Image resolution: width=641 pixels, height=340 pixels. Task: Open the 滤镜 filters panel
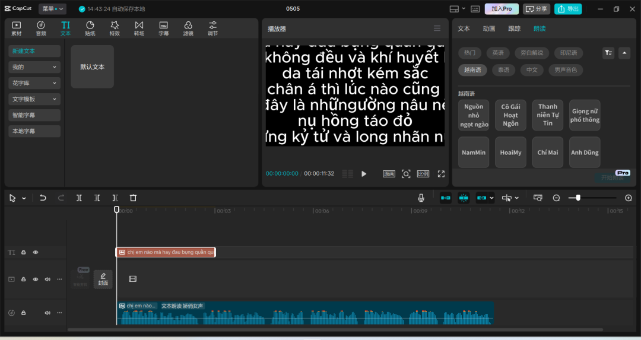pyautogui.click(x=188, y=28)
